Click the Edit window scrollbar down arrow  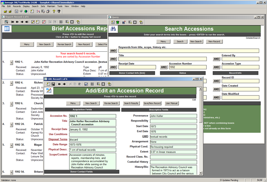[200, 173]
